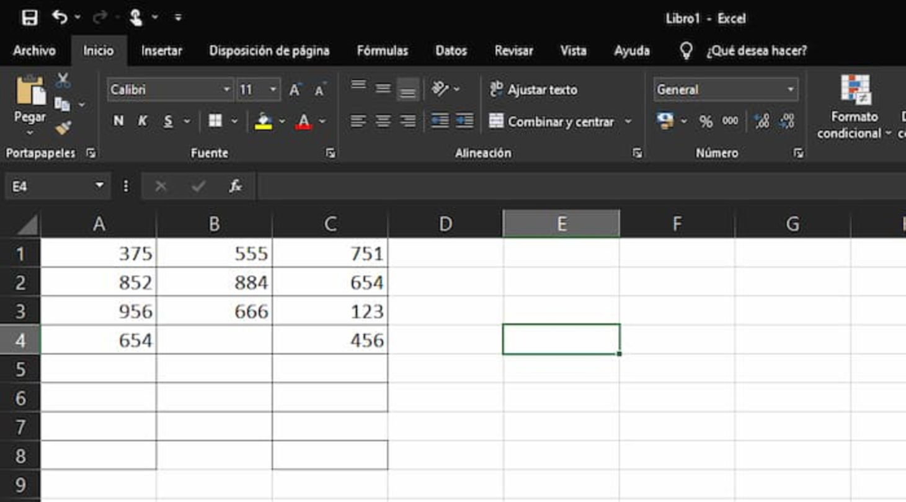Image resolution: width=906 pixels, height=502 pixels.
Task: Select the italic K formatting icon
Action: coord(142,121)
